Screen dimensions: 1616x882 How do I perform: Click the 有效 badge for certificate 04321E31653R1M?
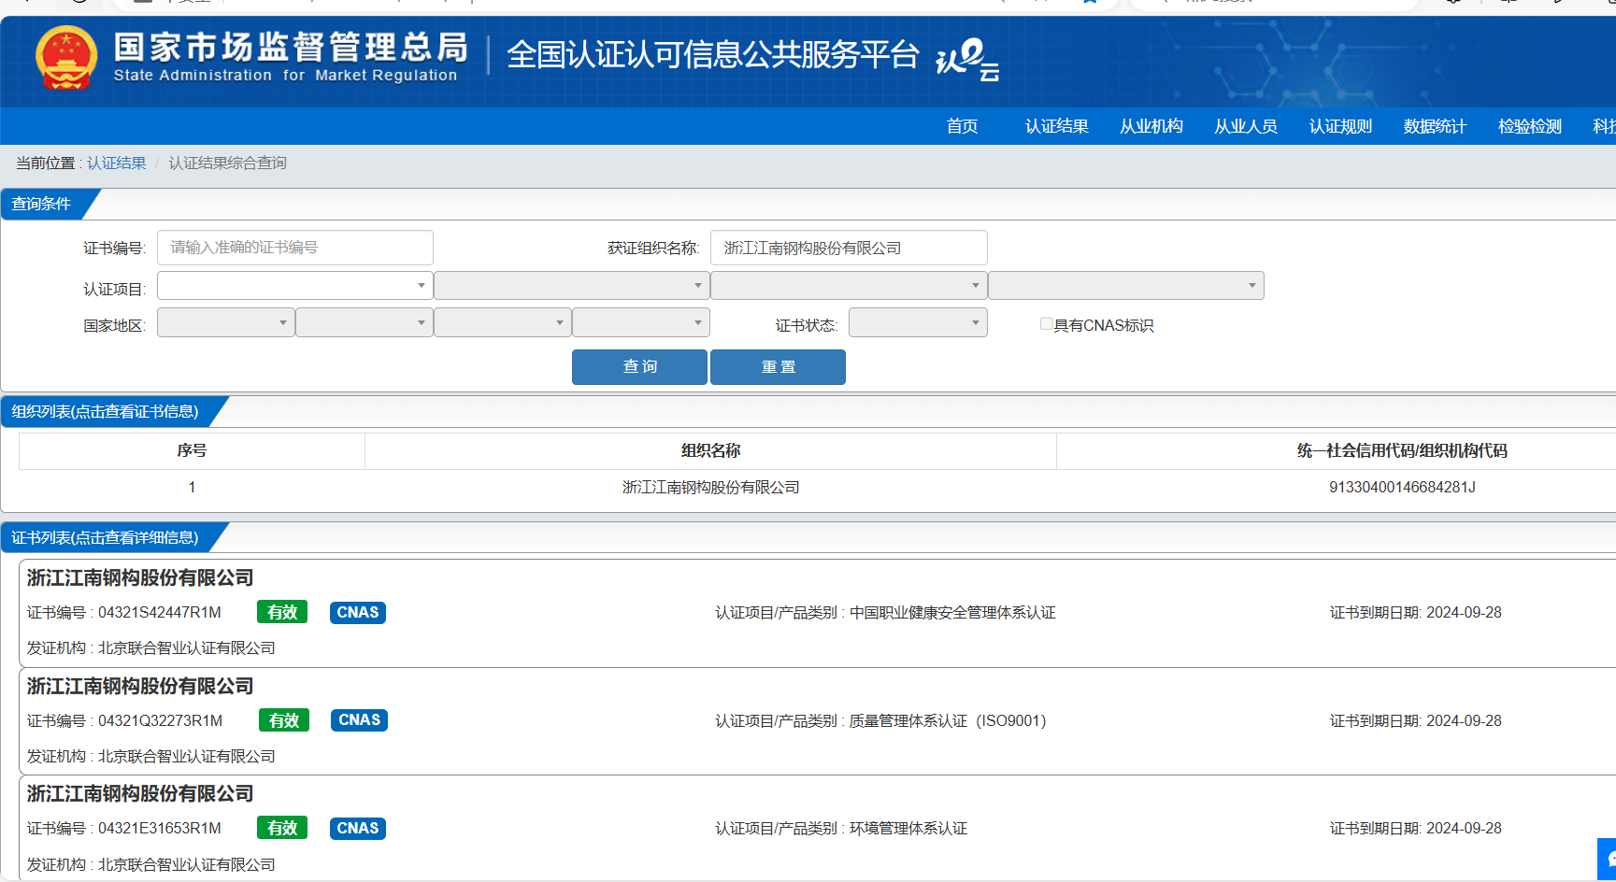[x=282, y=828]
